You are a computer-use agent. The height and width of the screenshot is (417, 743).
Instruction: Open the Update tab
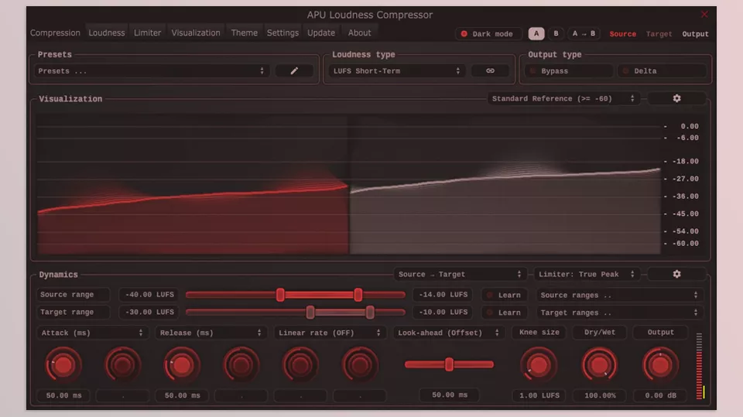pyautogui.click(x=321, y=32)
